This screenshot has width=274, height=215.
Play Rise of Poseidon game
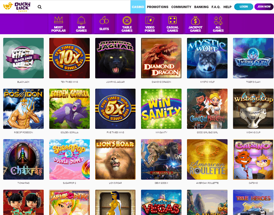click(23, 109)
